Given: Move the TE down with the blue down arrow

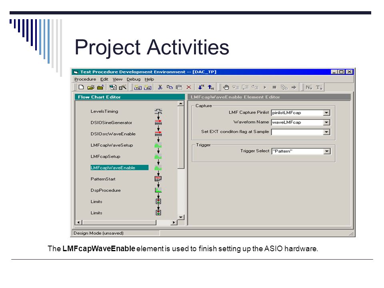Looking at the screenshot, I should click(201, 87).
